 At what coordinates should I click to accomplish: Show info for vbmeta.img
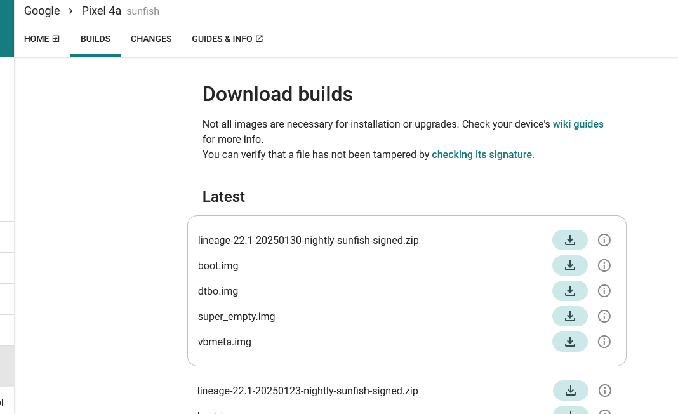tap(604, 342)
